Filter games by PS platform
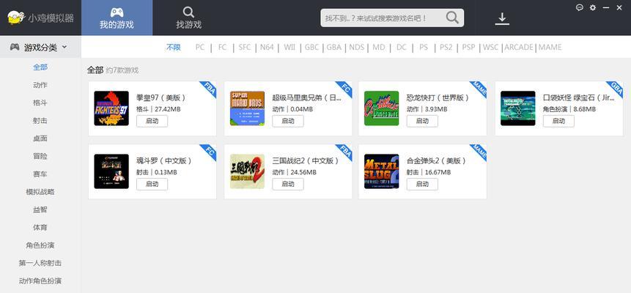Viewport: 631px width, 293px height. click(424, 47)
